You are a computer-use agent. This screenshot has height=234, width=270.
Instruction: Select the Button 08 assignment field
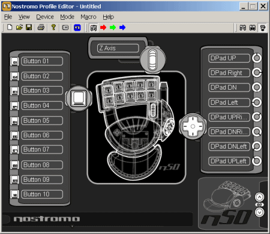point(42,165)
